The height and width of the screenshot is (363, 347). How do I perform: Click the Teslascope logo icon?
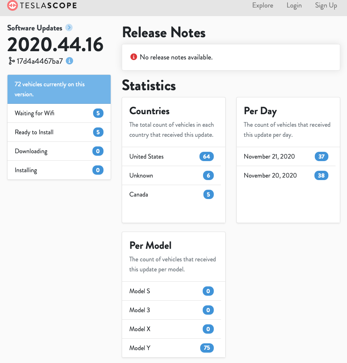pyautogui.click(x=12, y=5)
